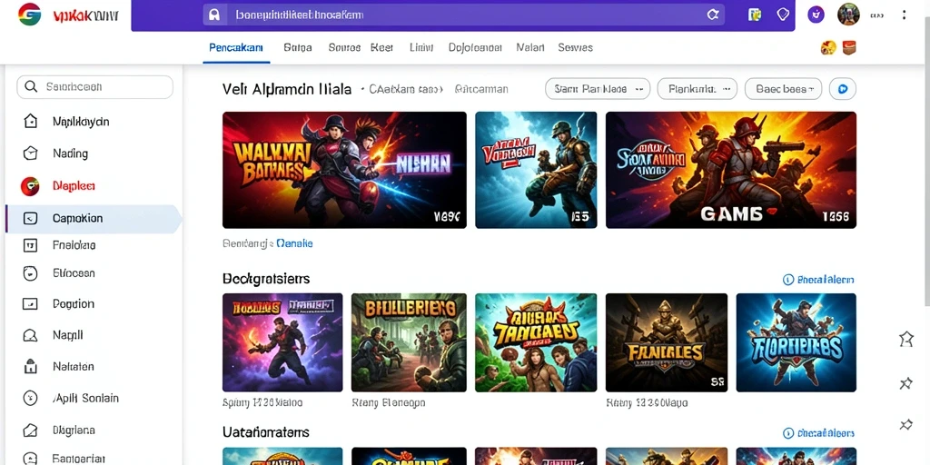The image size is (930, 465).
Task: Click the see-all link beside Uatanomatems heading
Action: tap(818, 433)
